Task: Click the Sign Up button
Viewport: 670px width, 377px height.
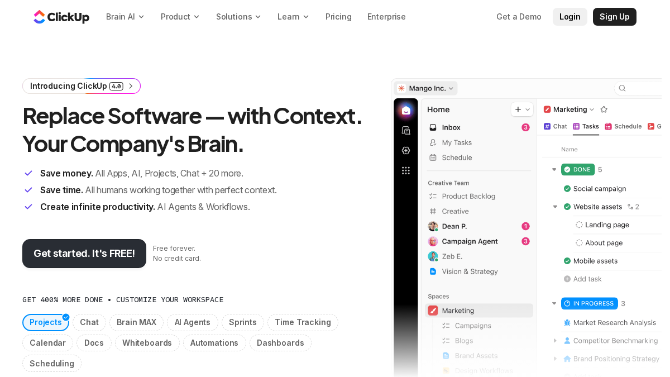Action: click(x=615, y=17)
